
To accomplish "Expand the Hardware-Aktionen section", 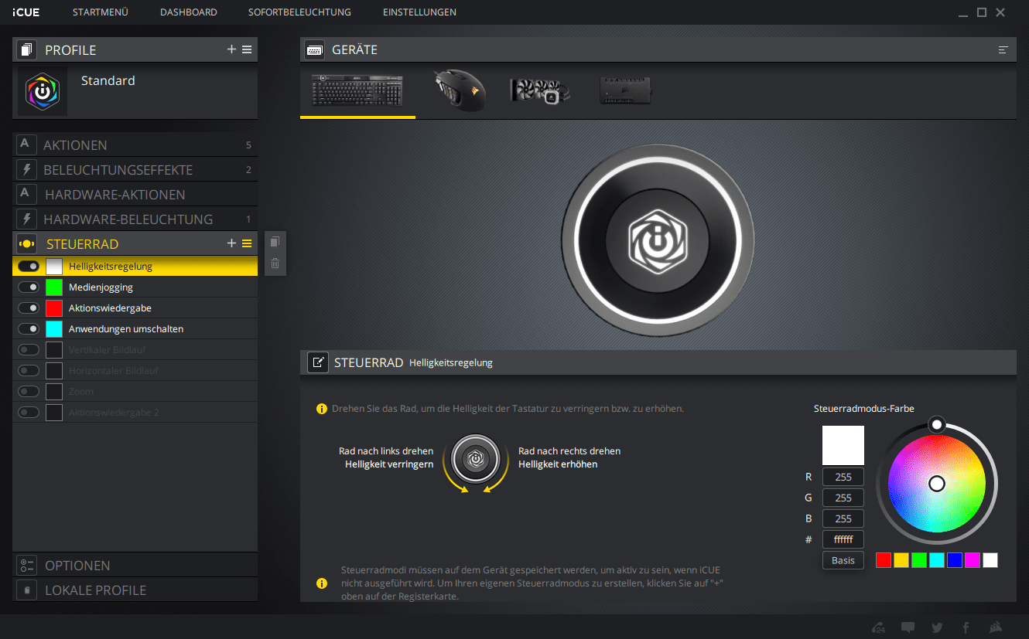I will [x=135, y=194].
